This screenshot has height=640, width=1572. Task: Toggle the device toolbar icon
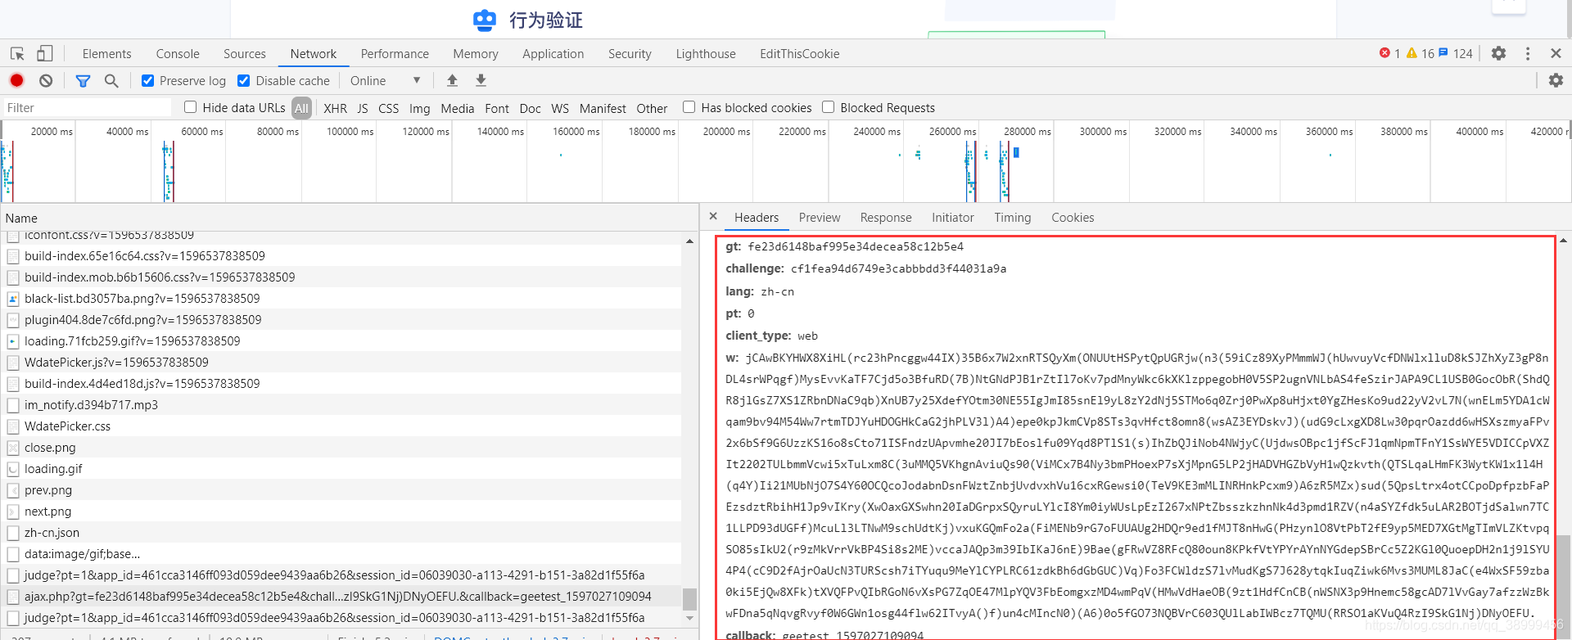click(x=45, y=53)
